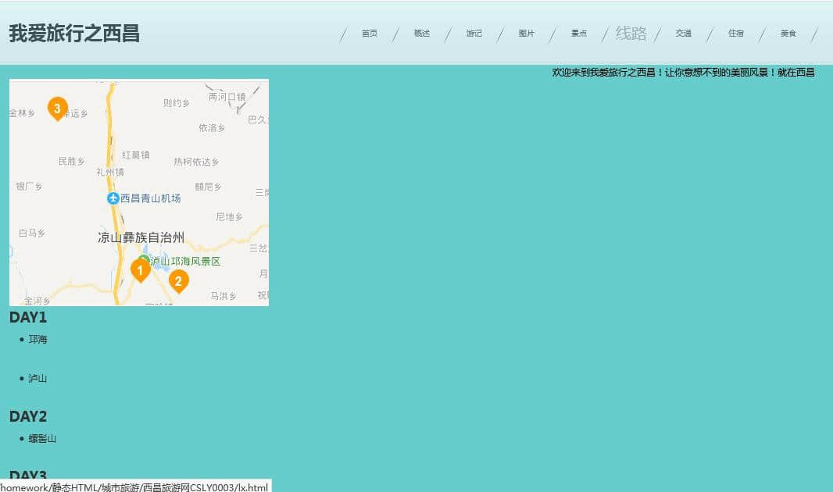833x492 pixels.
Task: Select 图片 in the navigation bar
Action: (527, 34)
